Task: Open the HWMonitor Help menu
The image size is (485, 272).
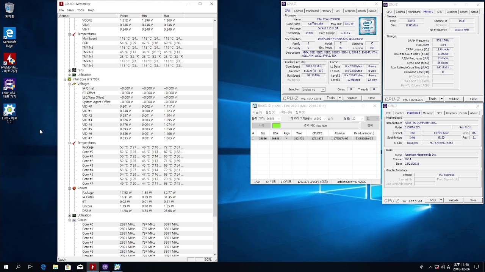Action: [91, 10]
